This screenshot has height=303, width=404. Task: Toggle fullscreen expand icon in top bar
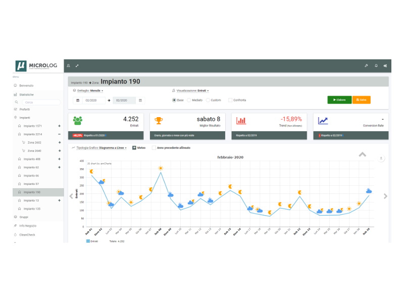click(x=77, y=66)
